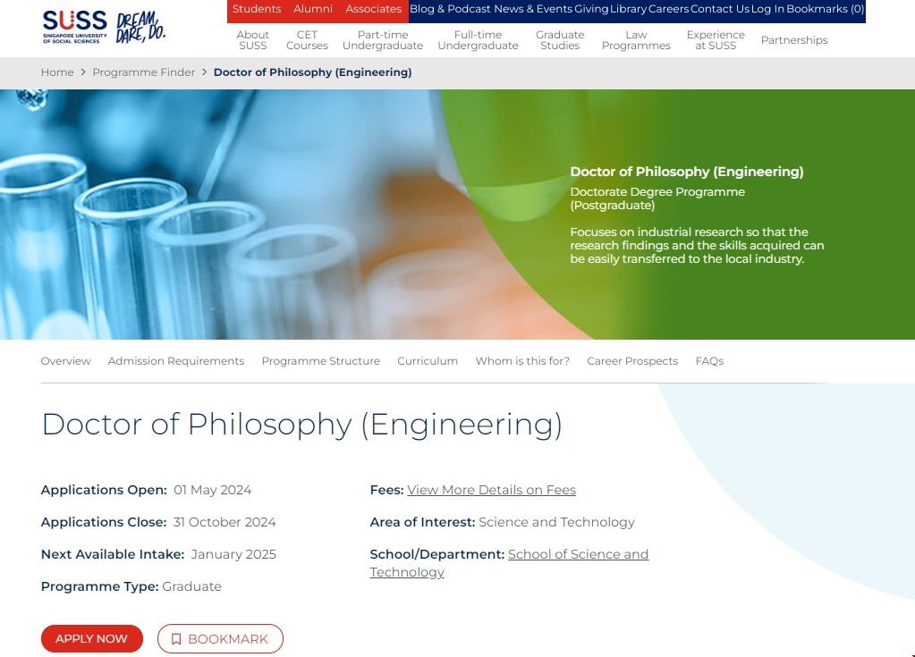Open the Partnerships menu
915x657 pixels.
pyautogui.click(x=794, y=40)
